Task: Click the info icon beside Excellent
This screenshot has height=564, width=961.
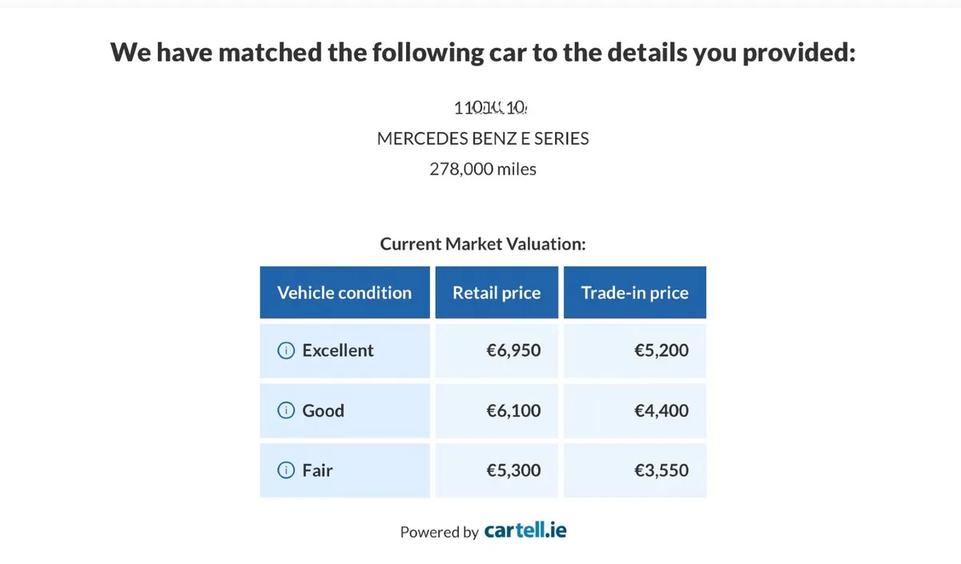Action: 286,350
